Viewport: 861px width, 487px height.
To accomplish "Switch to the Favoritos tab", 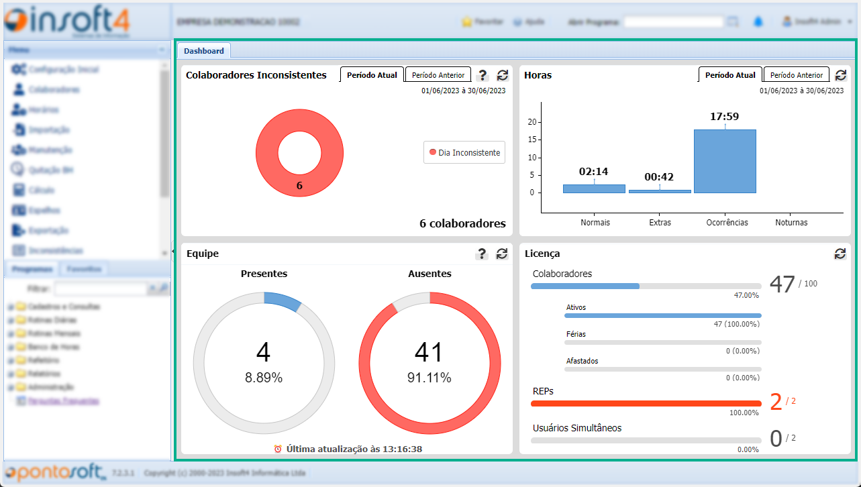I will 84,269.
